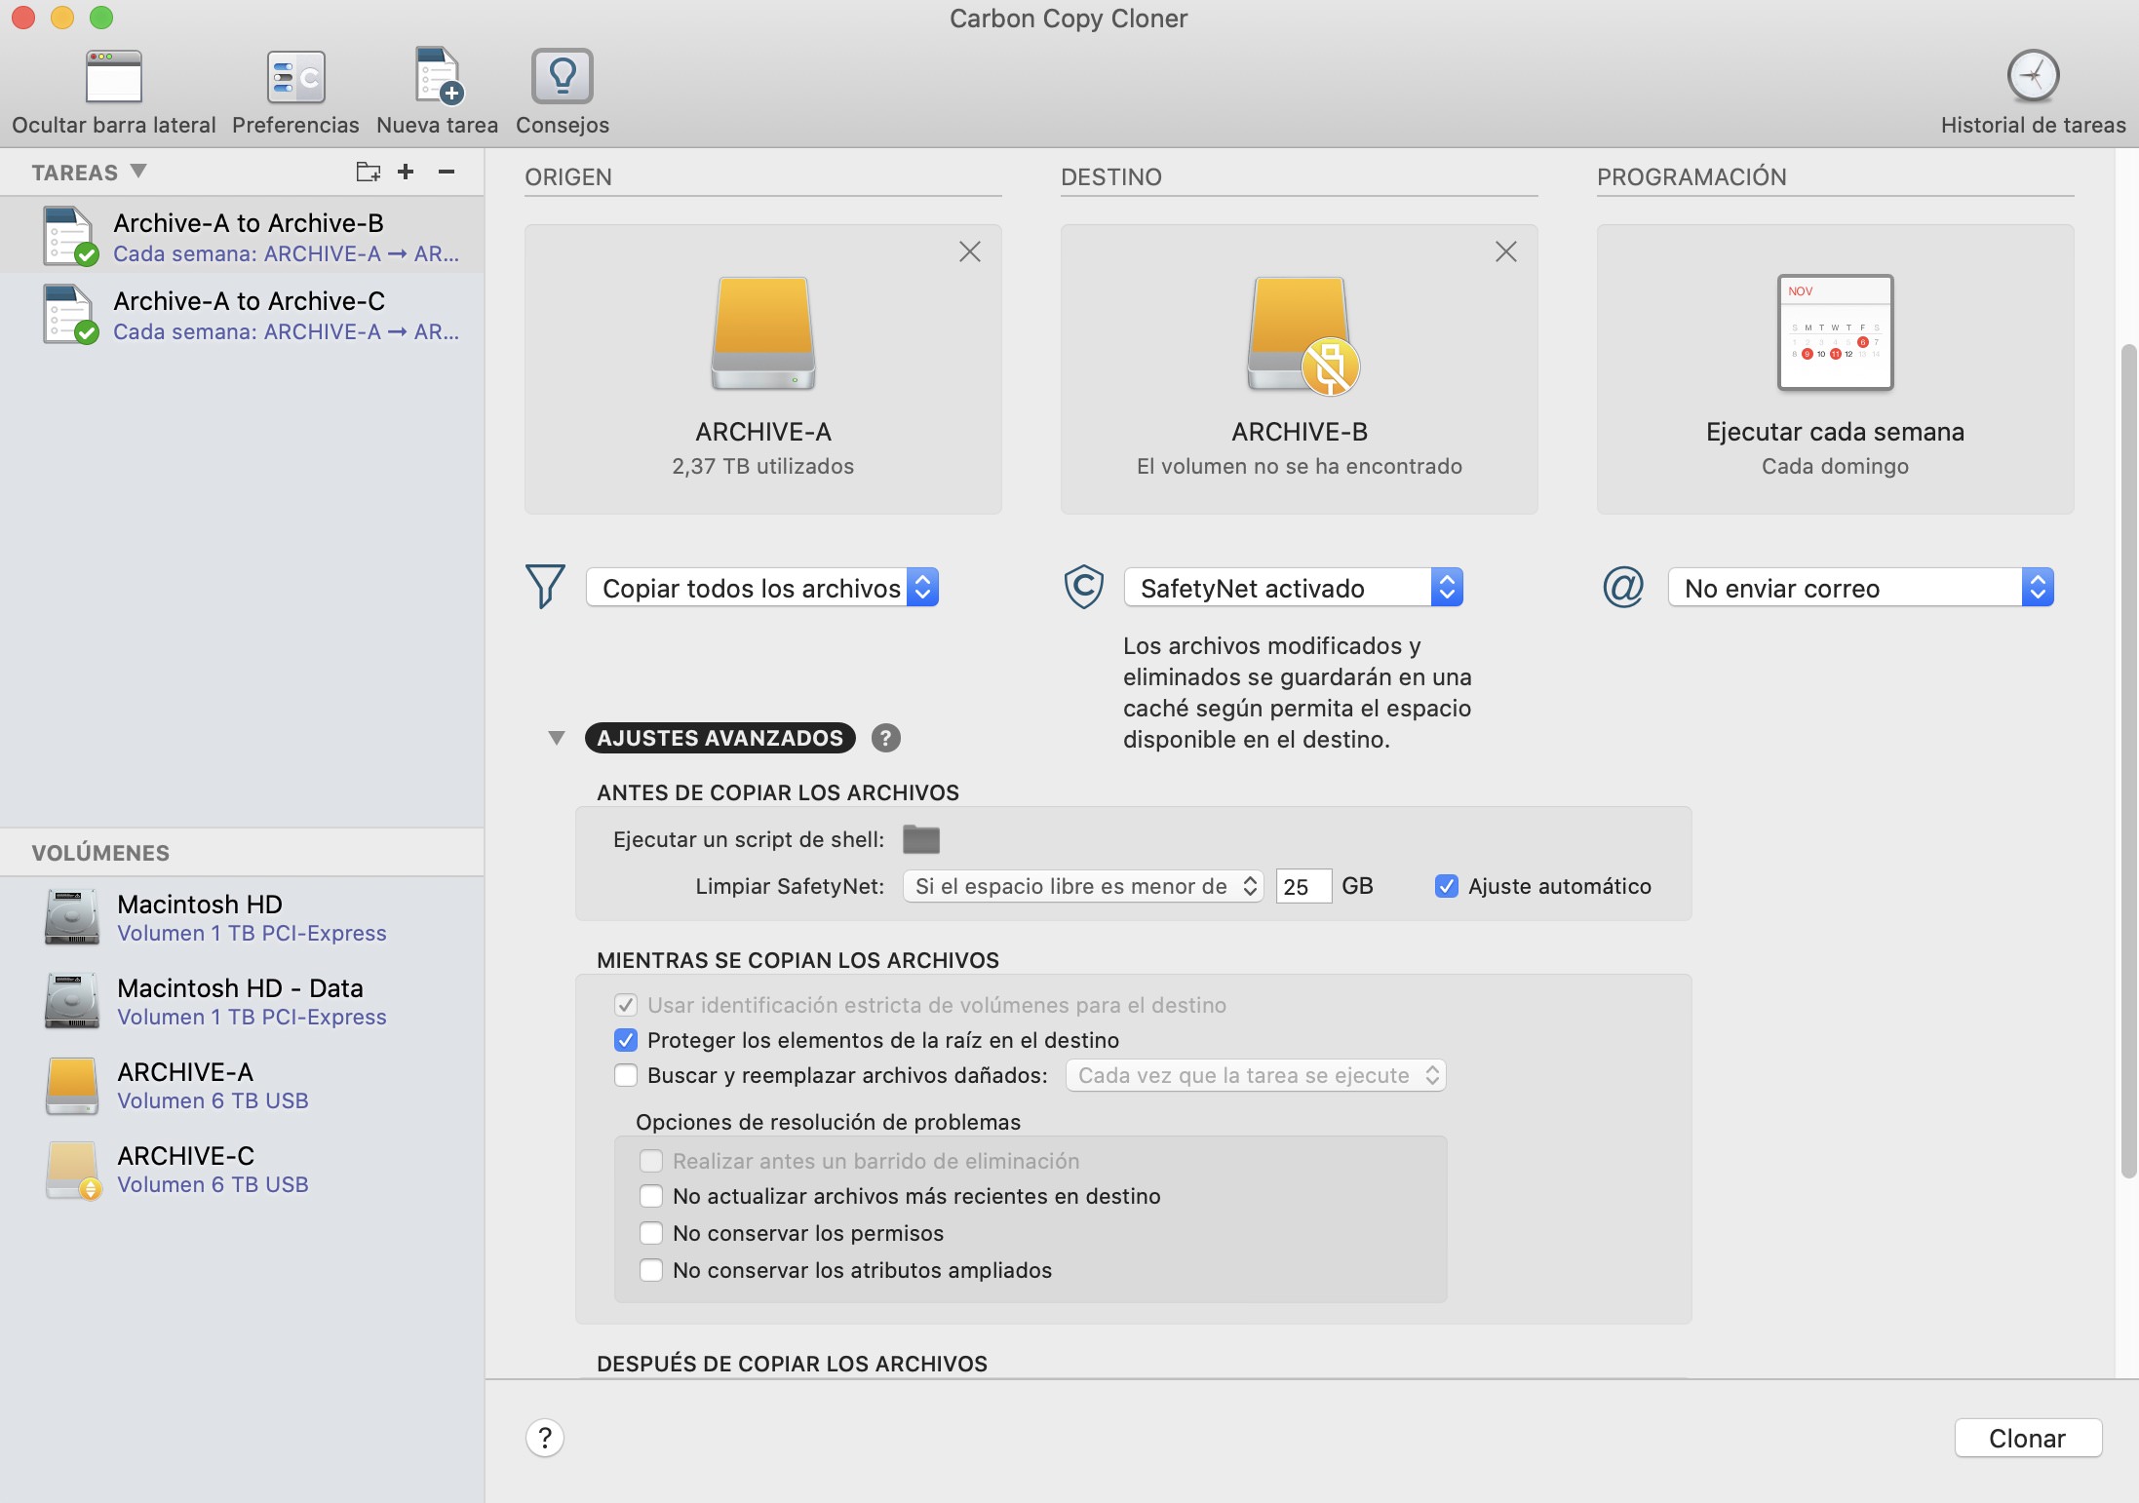Enable No conservar los atributos ampliados

tap(651, 1270)
